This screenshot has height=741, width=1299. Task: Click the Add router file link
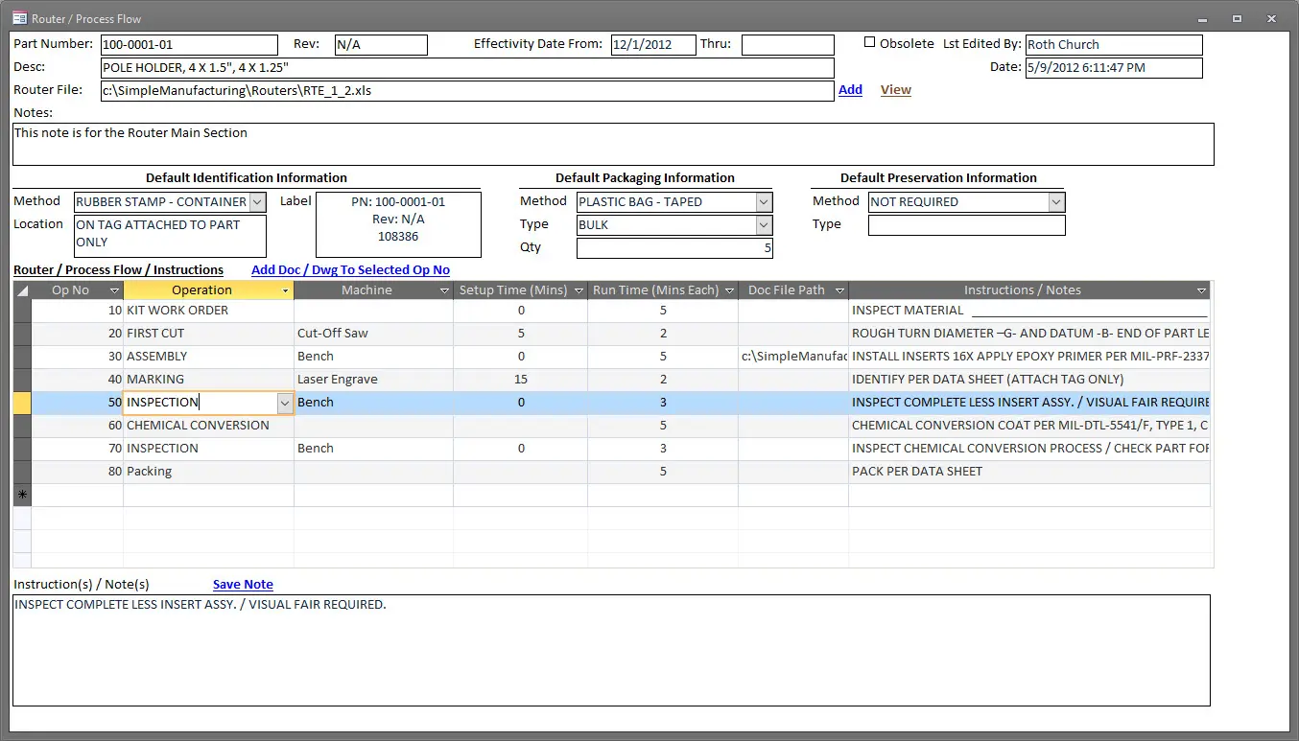(x=850, y=90)
